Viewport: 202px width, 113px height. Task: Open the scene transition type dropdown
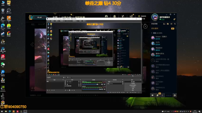tap(115, 82)
